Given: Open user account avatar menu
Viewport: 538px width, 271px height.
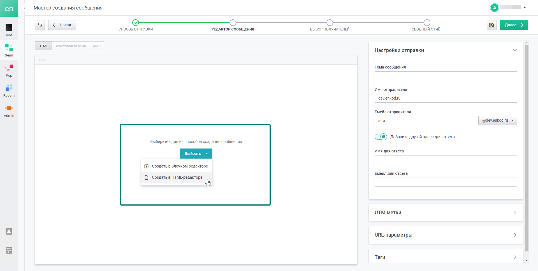Looking at the screenshot, I should click(495, 8).
